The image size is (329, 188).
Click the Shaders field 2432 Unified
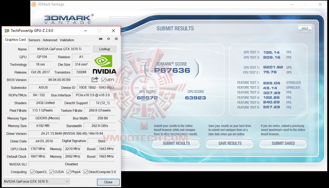[45, 103]
